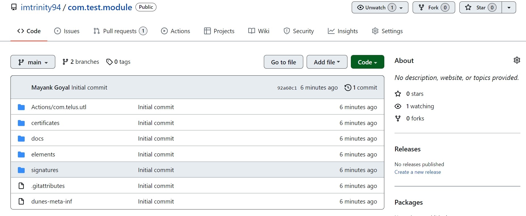Viewport: 526px width, 216px height.
Task: Toggle Star on this repository
Action: coord(480,8)
